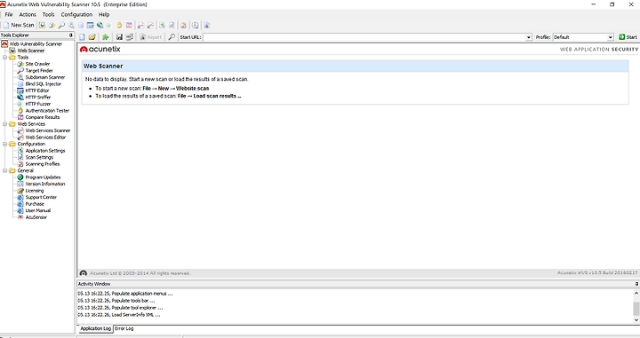Open the Start URL dropdown arrow

coord(529,37)
